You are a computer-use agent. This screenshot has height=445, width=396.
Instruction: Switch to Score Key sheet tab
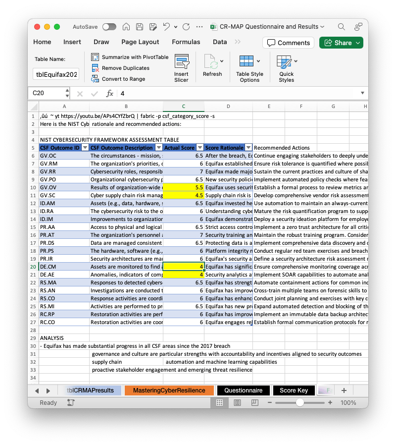tap(294, 390)
